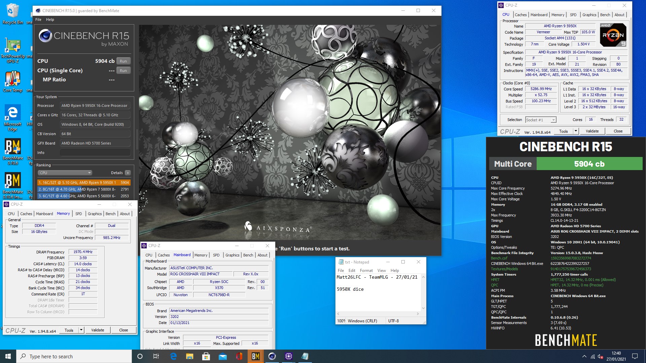
Task: Open Bench tab in top-right CPU-Z
Action: (x=605, y=15)
